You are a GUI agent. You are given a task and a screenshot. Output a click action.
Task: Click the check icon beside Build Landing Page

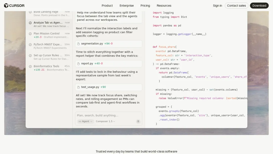pyautogui.click(x=30, y=12)
